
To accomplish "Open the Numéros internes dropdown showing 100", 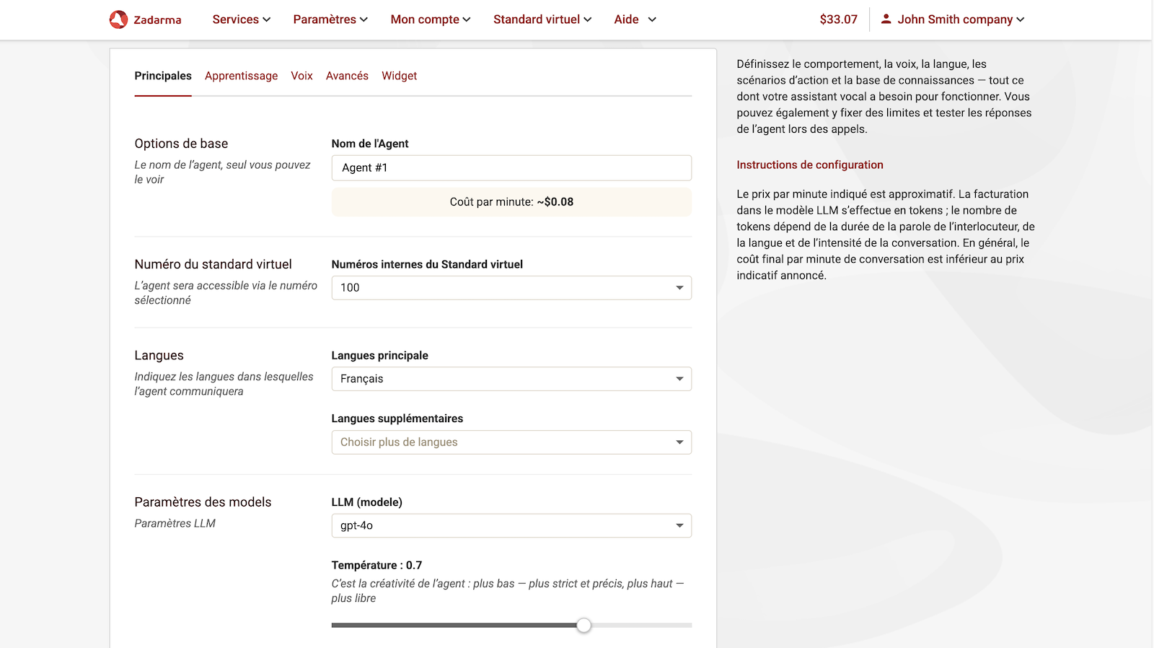I will tap(511, 288).
